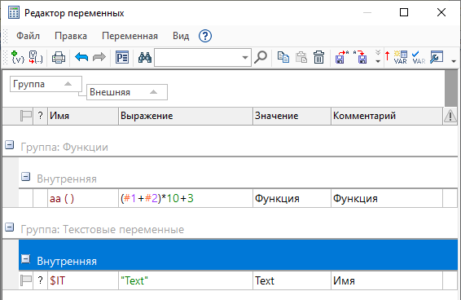Click the (#1+#2)*10+3 expression cell
The width and height of the screenshot is (461, 300).
(x=186, y=198)
